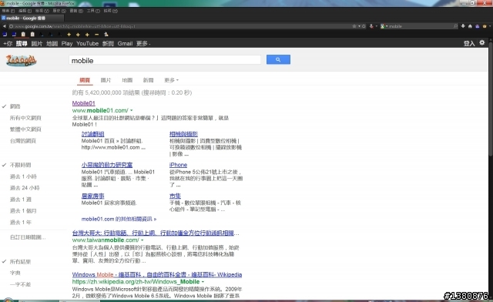Expand the arrow next to www.taiwanmobile.com/
Screen dimensions: 493x302
142,240
